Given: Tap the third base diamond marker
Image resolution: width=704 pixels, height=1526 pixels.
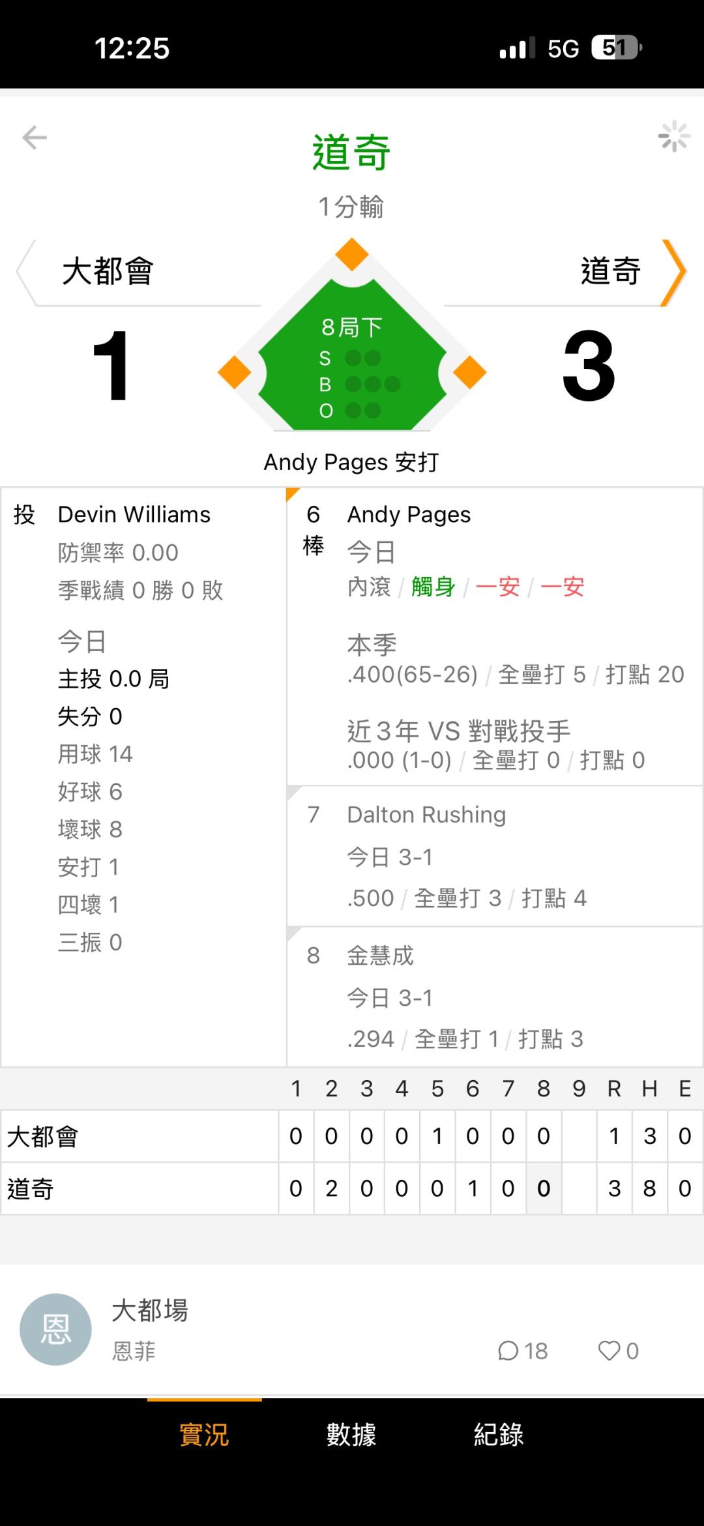Looking at the screenshot, I should (x=235, y=372).
